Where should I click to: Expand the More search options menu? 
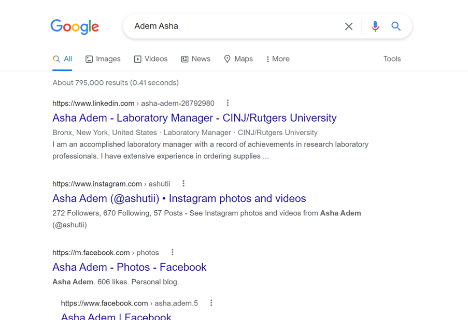[x=278, y=59]
